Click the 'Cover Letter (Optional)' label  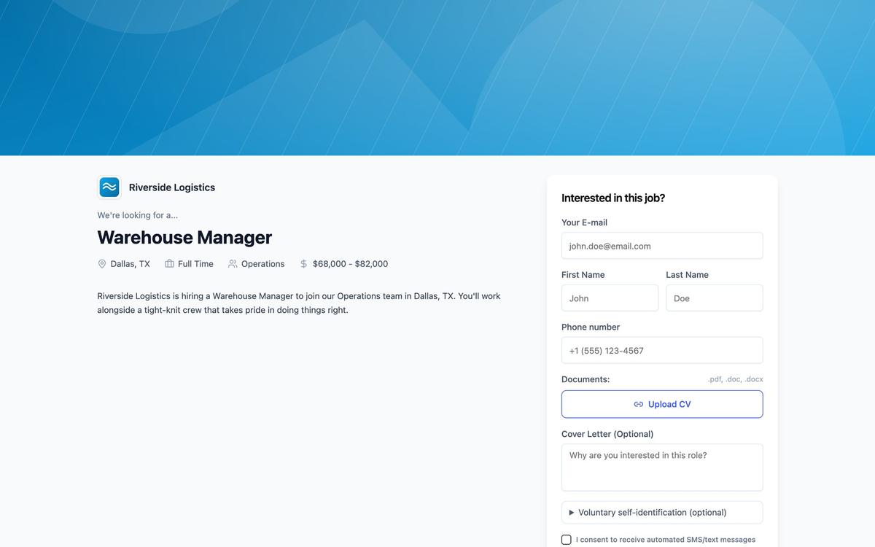pos(607,434)
